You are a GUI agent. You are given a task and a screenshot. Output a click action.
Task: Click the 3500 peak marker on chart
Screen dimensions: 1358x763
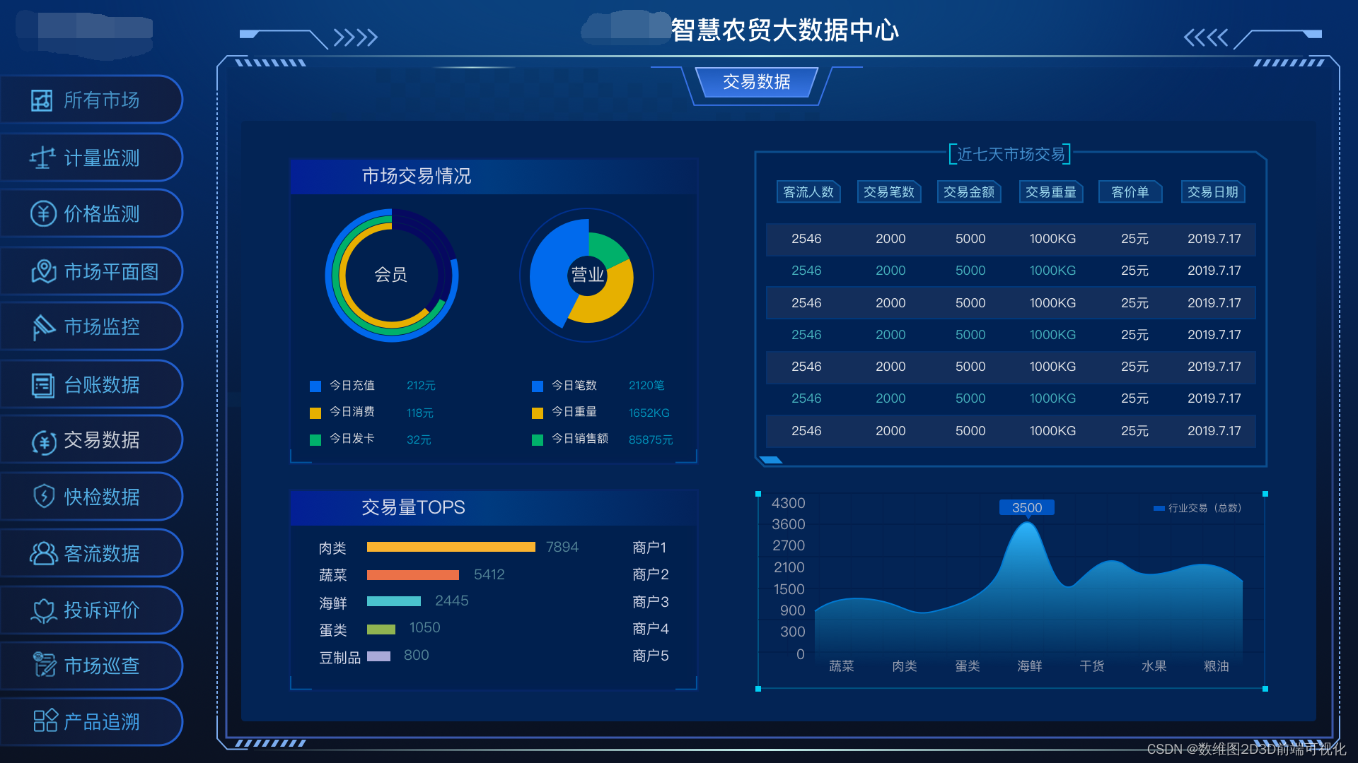(x=1026, y=508)
